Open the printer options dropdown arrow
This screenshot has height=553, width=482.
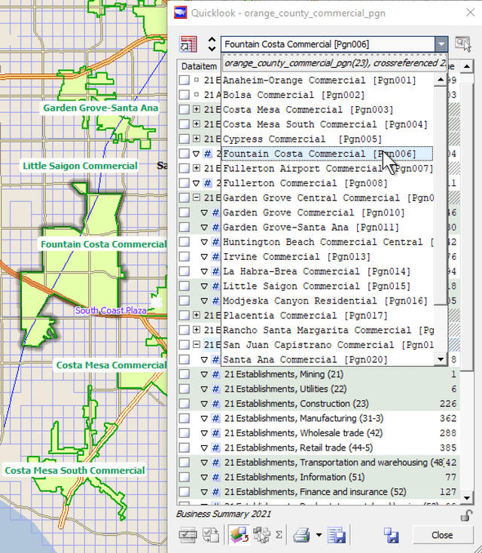coord(319,536)
